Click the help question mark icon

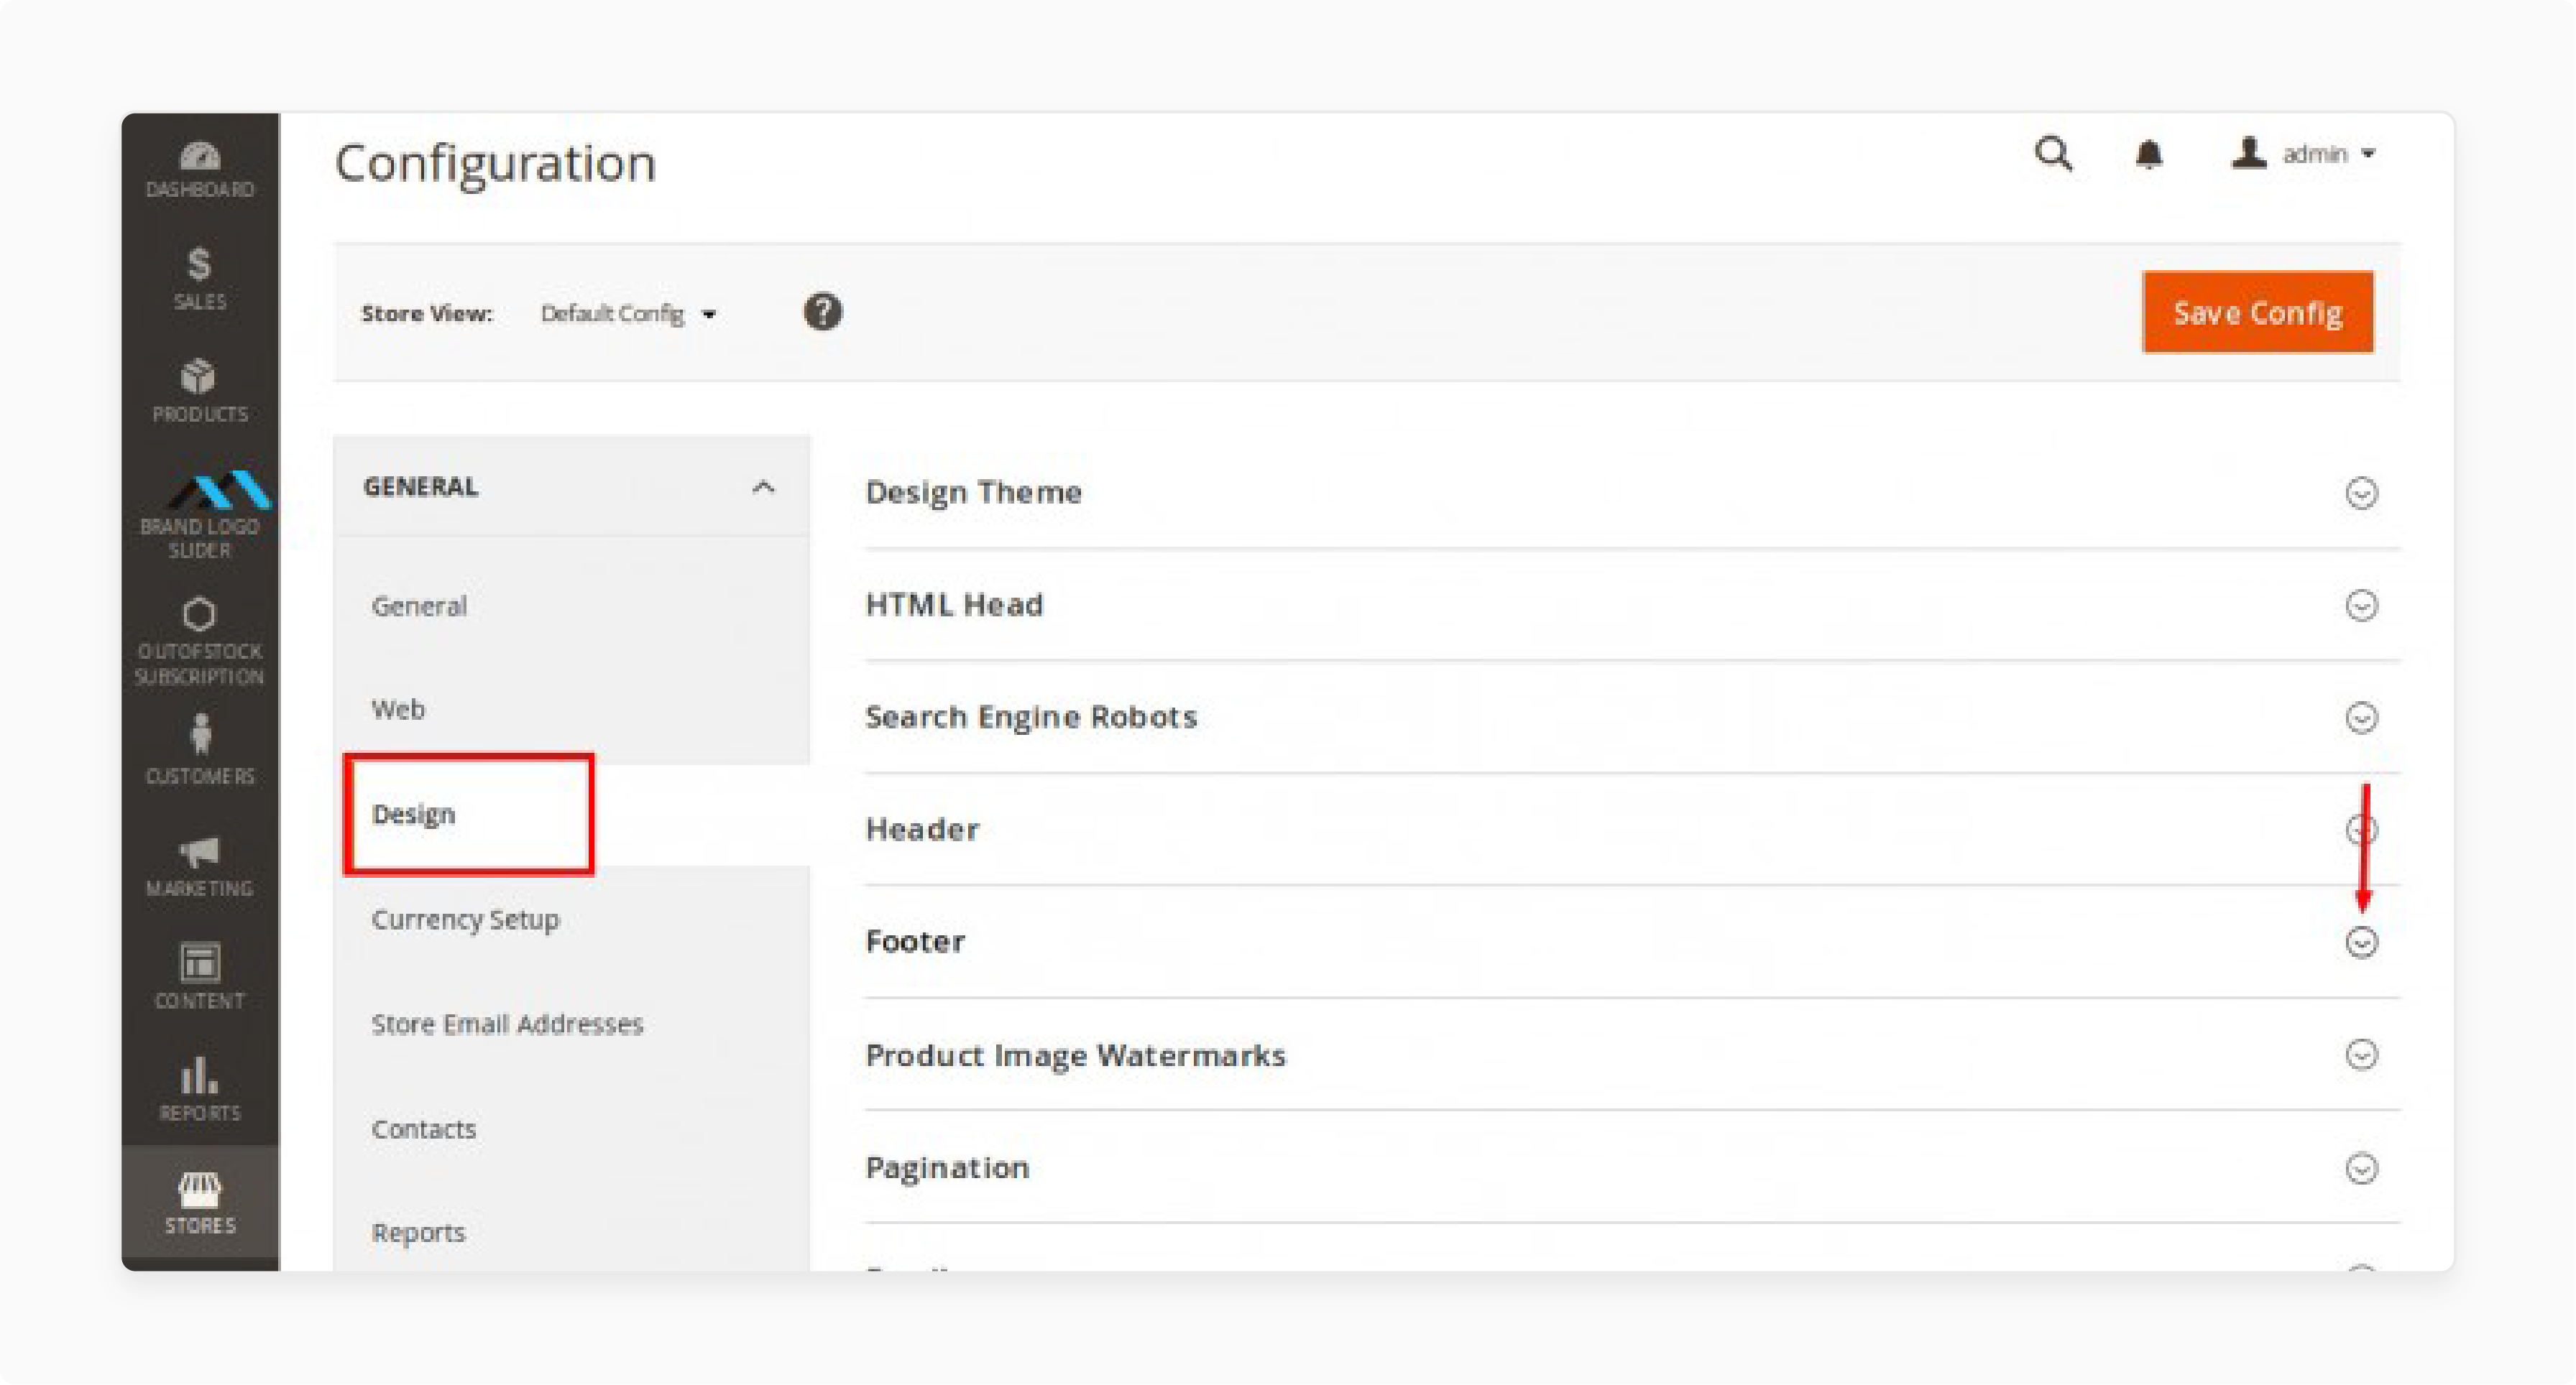822,312
